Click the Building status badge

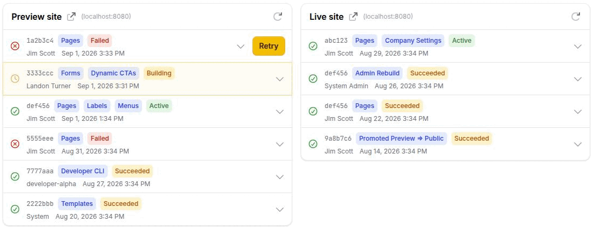point(159,73)
